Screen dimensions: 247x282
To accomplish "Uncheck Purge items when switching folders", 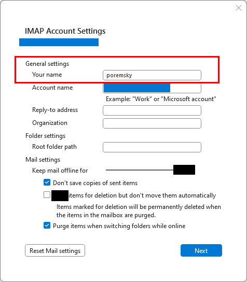I will (47, 225).
